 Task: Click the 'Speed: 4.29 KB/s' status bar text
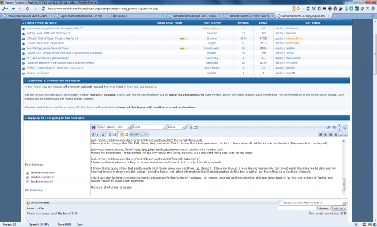point(39,225)
